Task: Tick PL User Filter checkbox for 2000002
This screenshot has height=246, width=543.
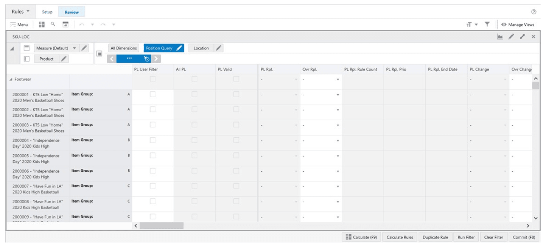Action: coord(152,109)
